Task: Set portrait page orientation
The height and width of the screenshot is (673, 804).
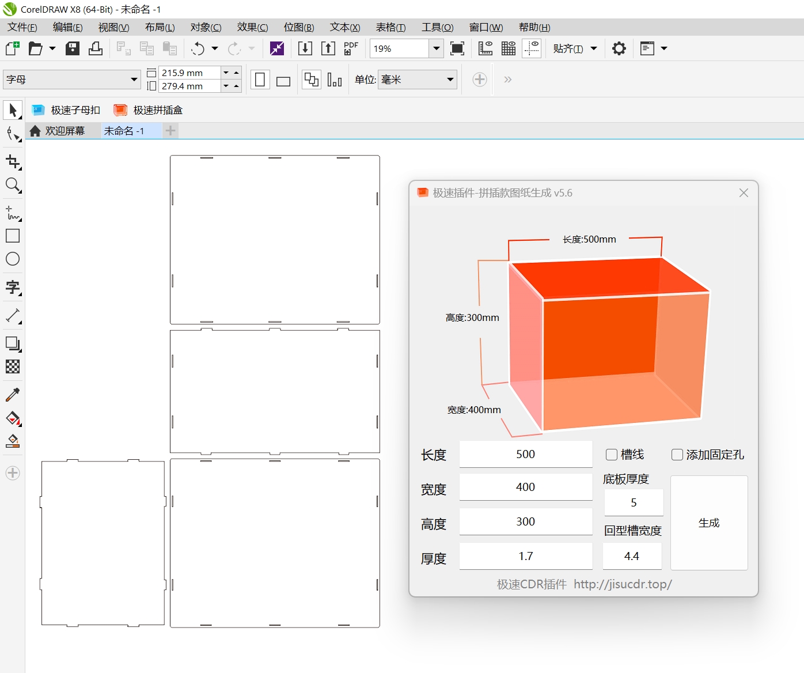Action: [260, 80]
